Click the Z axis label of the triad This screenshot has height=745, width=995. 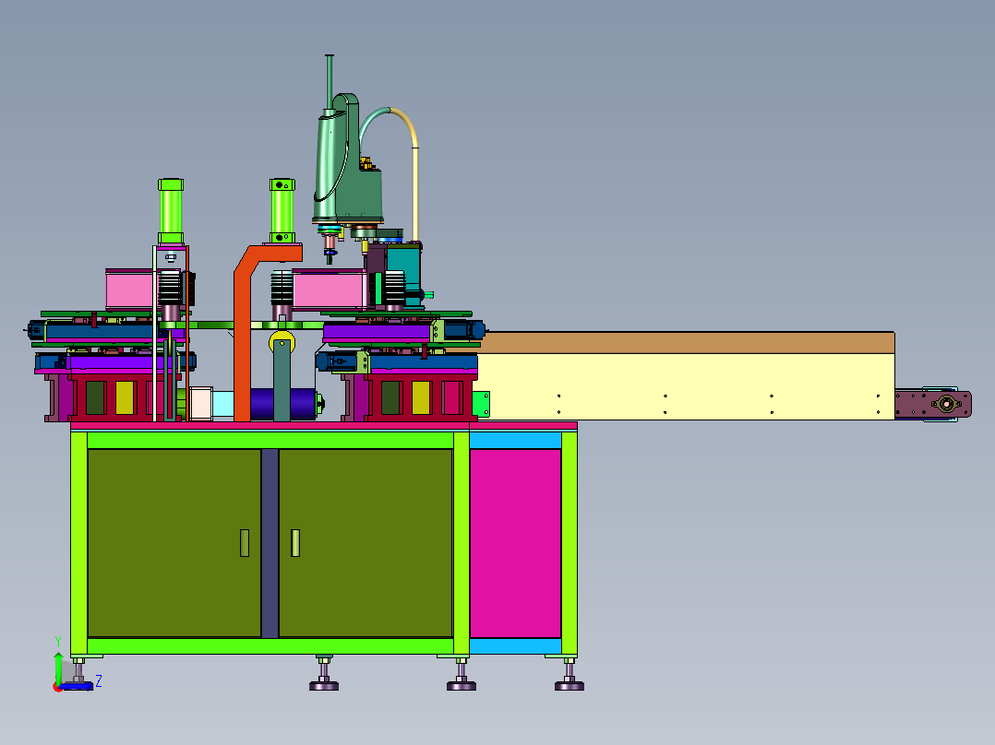pos(99,681)
